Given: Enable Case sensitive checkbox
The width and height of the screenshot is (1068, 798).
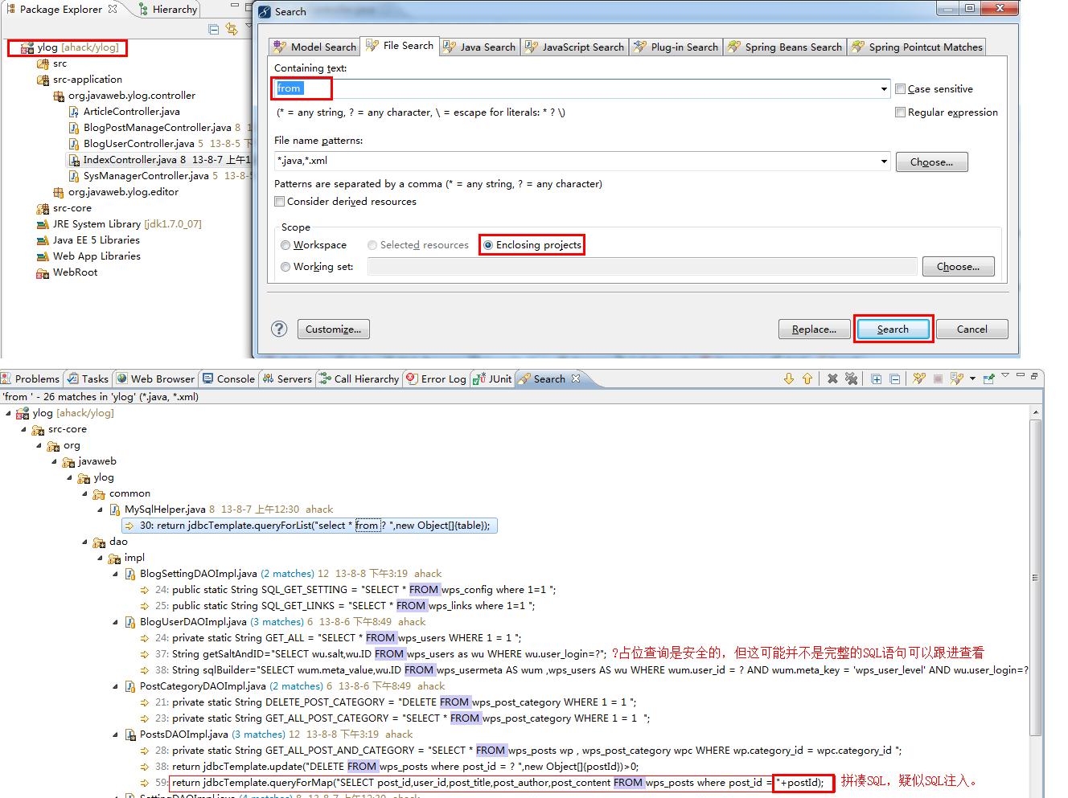Looking at the screenshot, I should pos(901,89).
